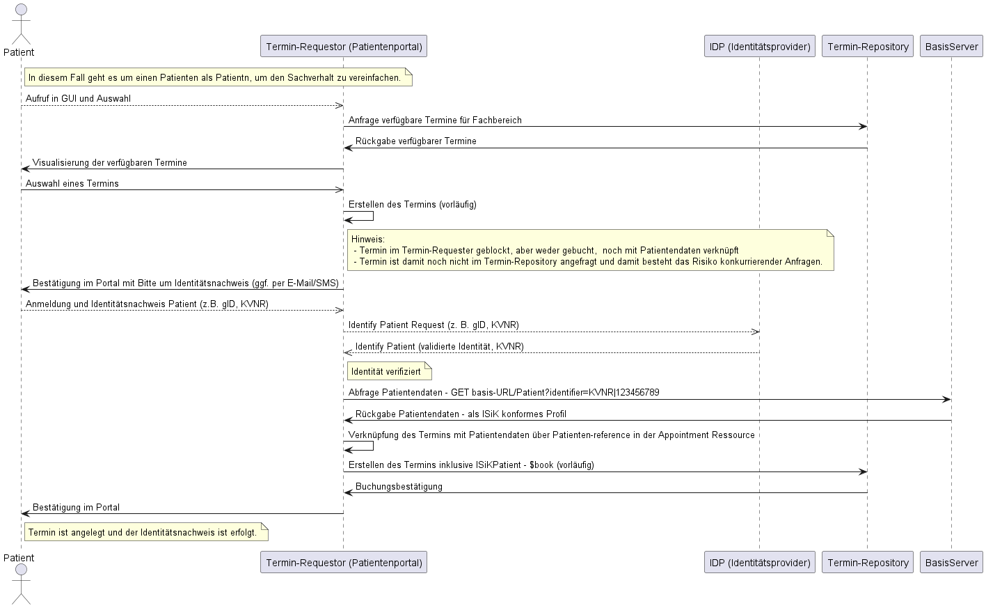Click the "Aufruf in GUI und Auswahl" message

(78, 99)
